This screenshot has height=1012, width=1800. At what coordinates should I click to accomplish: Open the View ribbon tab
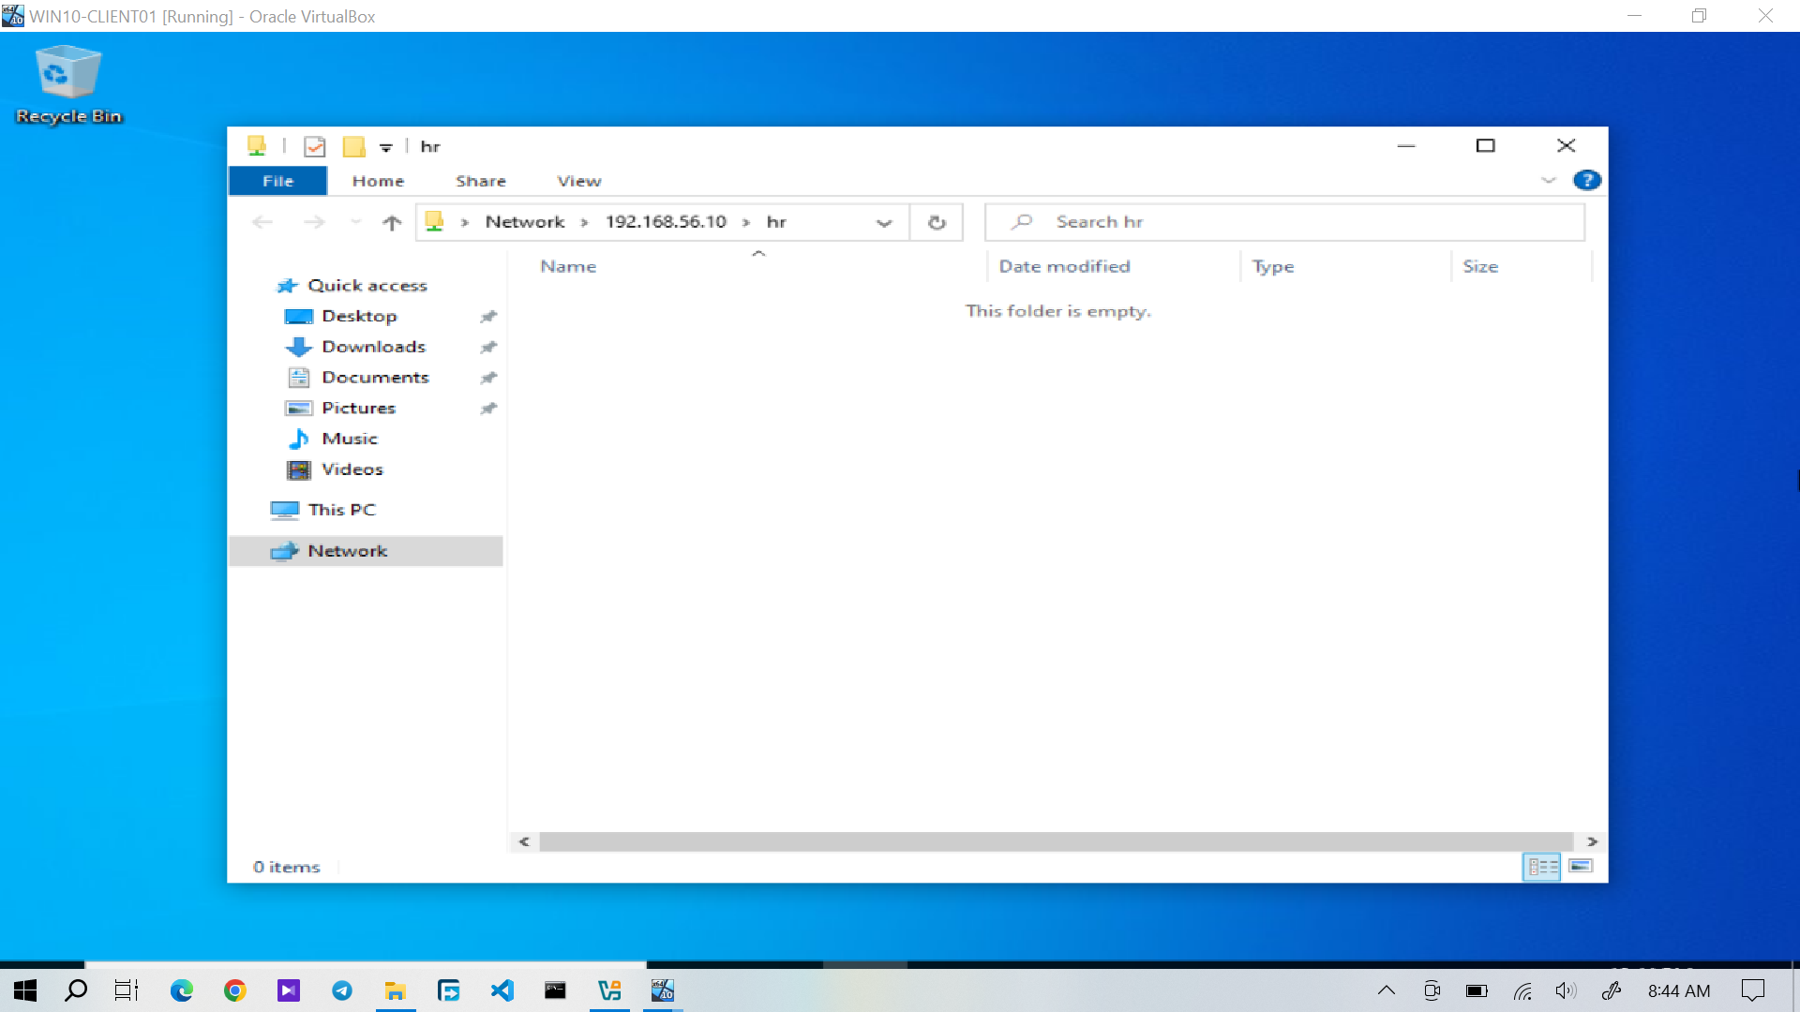579,181
